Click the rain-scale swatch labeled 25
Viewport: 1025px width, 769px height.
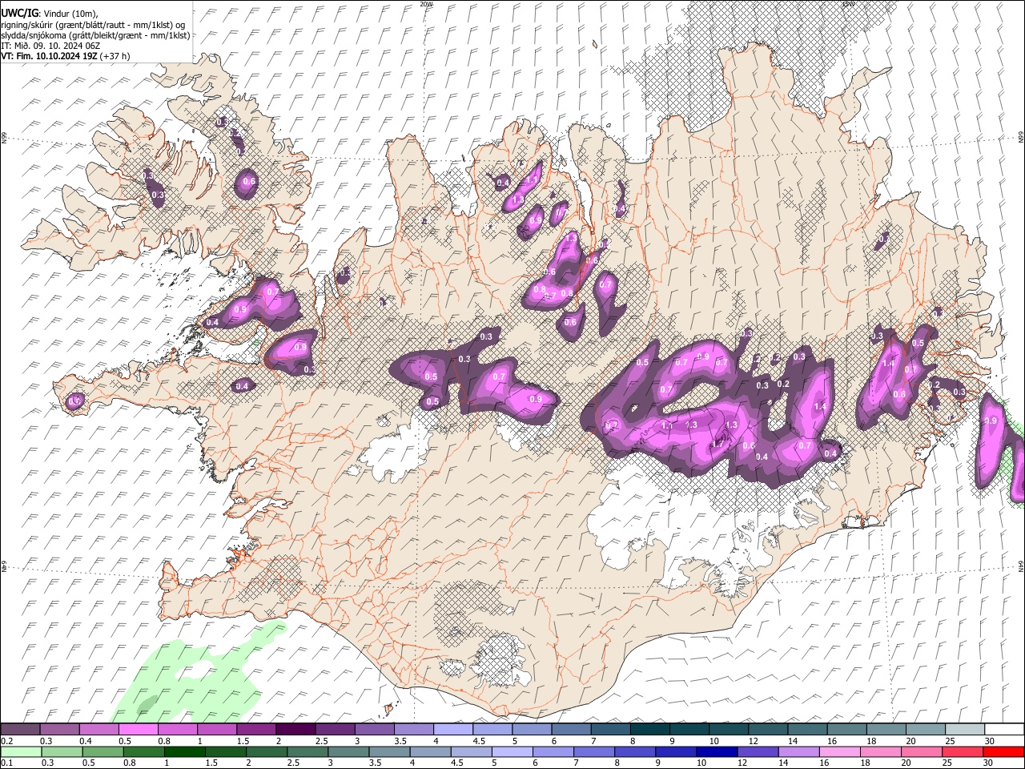963,752
